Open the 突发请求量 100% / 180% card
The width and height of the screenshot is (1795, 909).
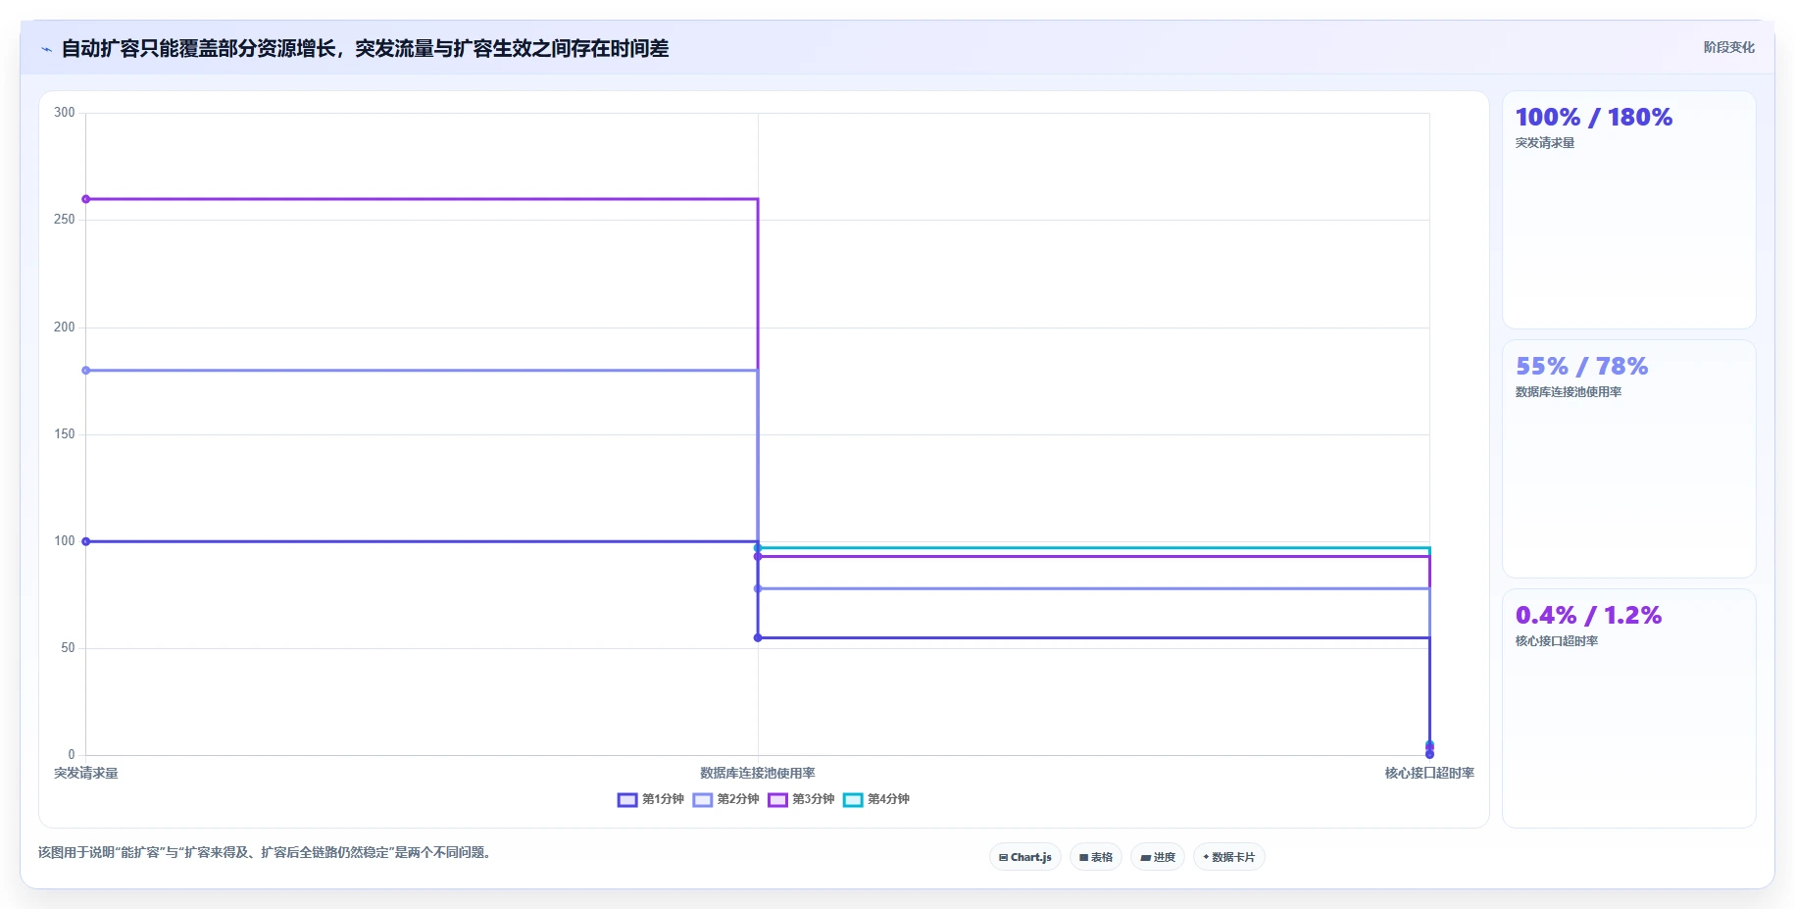click(1628, 210)
